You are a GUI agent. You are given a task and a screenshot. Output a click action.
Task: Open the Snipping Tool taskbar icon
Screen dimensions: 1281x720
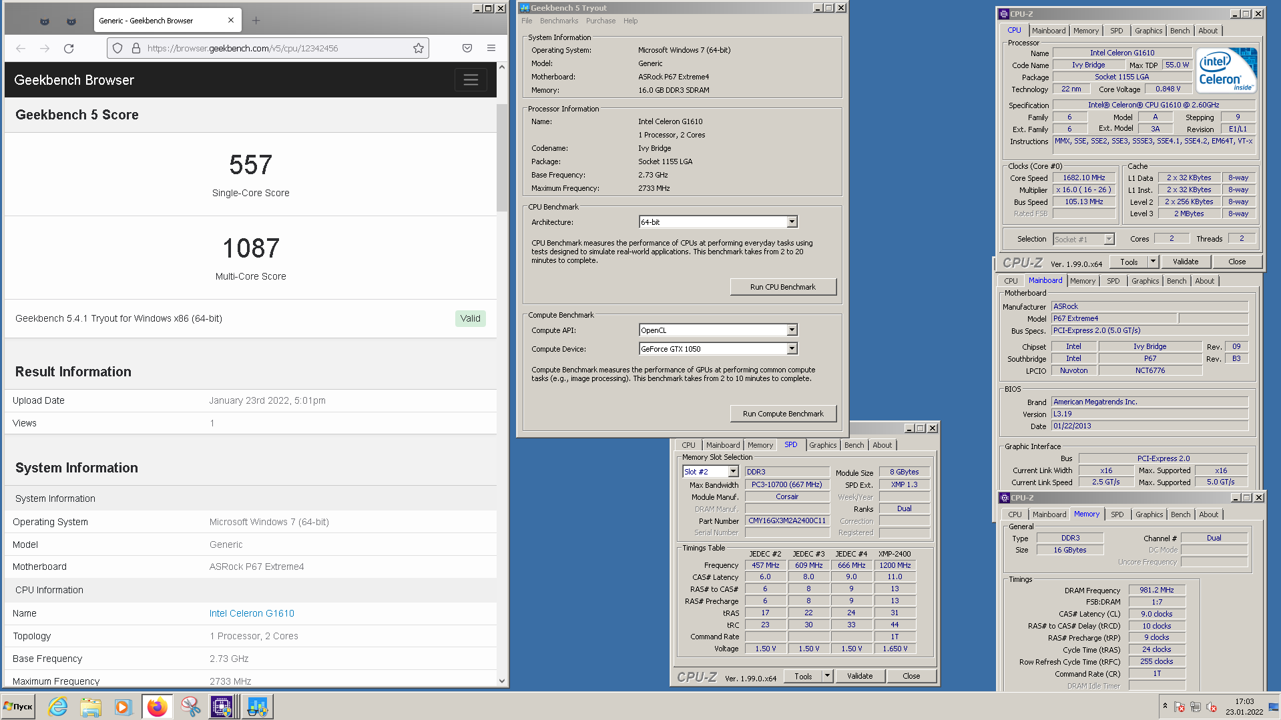pyautogui.click(x=190, y=707)
